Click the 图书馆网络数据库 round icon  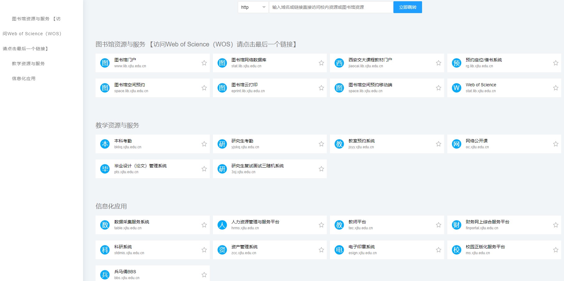222,63
